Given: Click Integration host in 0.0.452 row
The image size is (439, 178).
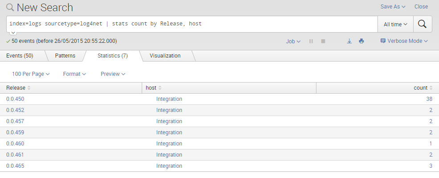Looking at the screenshot, I should click(169, 110).
